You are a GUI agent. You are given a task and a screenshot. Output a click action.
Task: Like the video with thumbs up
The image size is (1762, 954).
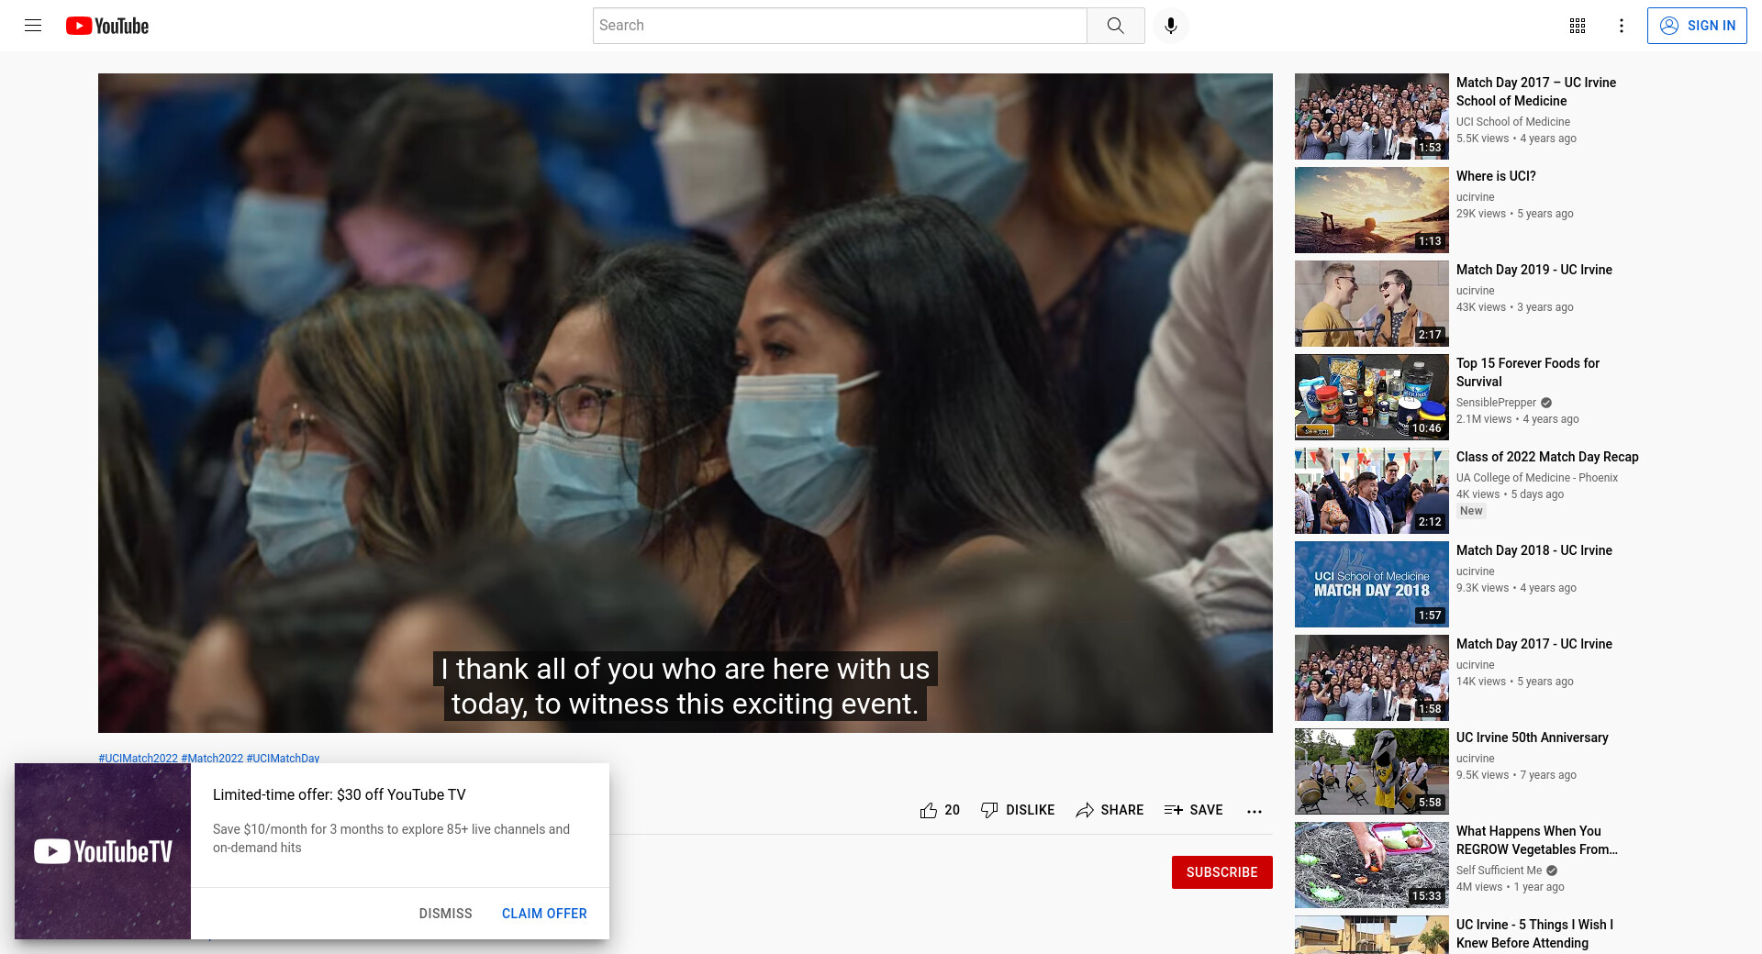[x=929, y=810]
